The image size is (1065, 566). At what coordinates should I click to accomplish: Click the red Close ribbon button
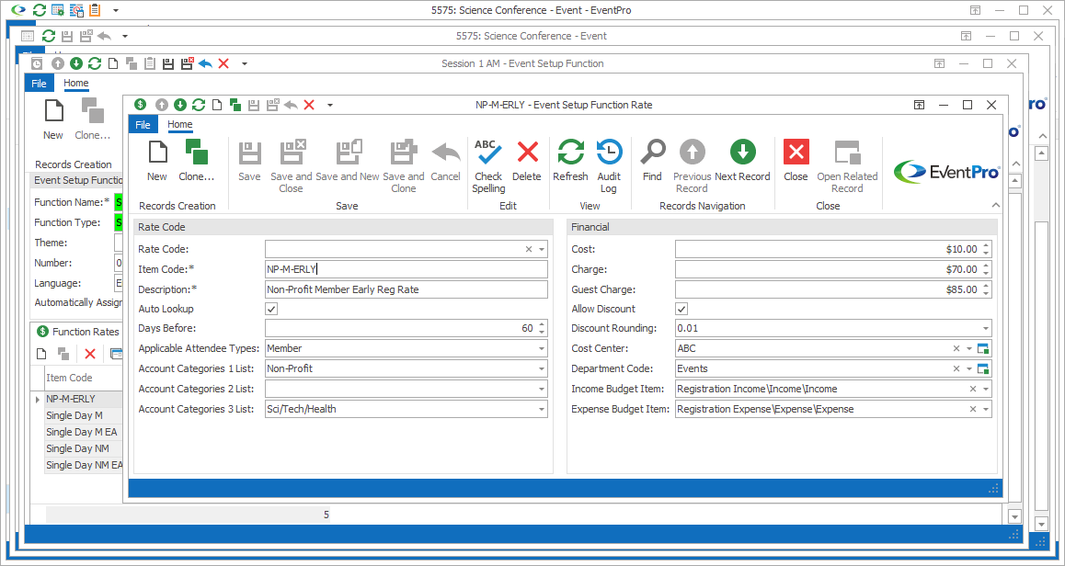[x=796, y=162]
